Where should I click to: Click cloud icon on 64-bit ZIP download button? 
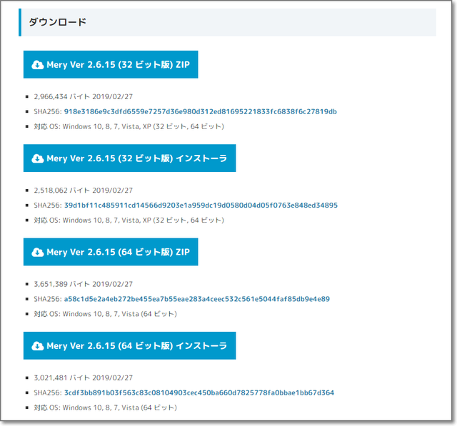[x=37, y=252]
